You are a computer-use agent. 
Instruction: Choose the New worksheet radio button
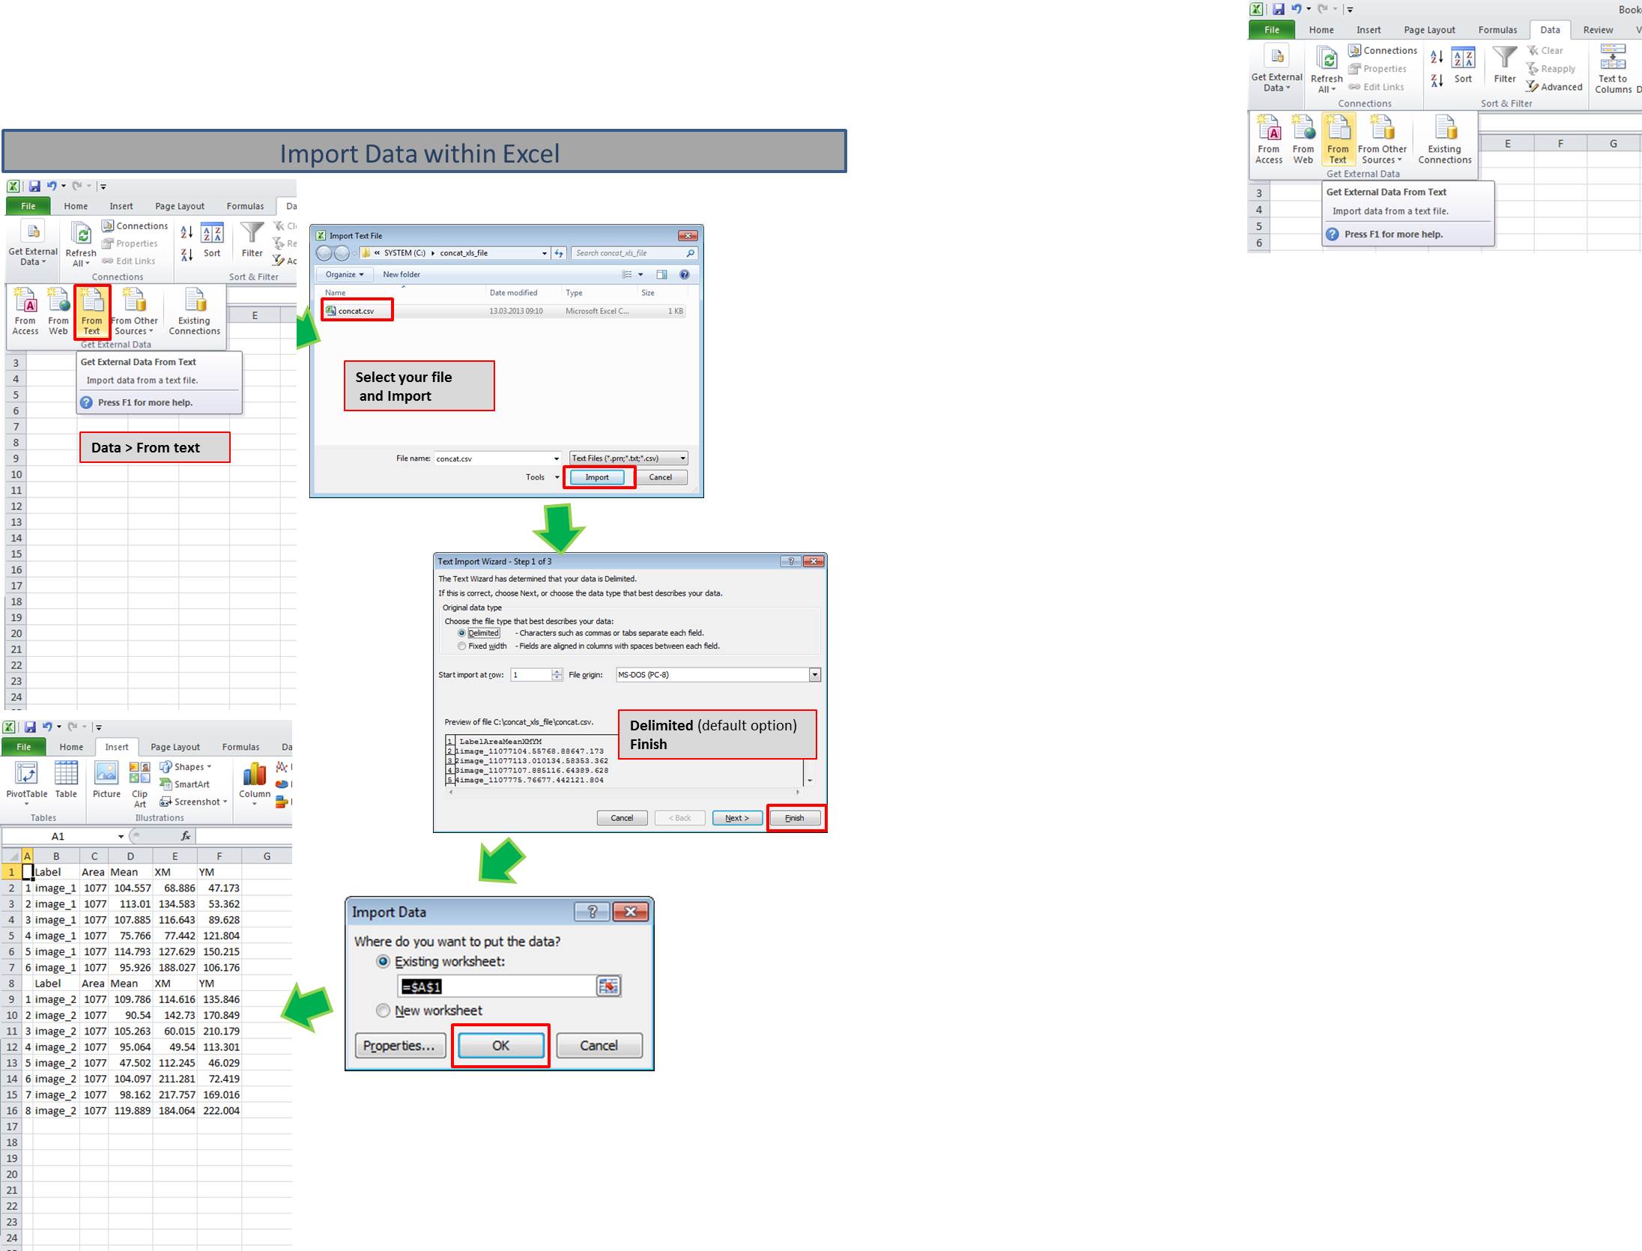click(384, 1011)
